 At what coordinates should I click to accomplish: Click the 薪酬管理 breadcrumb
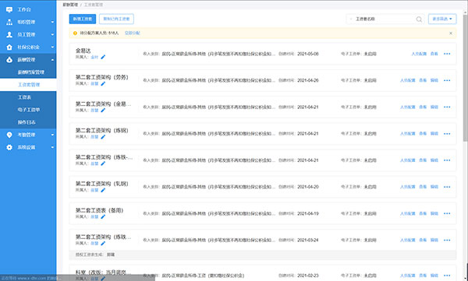pyautogui.click(x=70, y=5)
